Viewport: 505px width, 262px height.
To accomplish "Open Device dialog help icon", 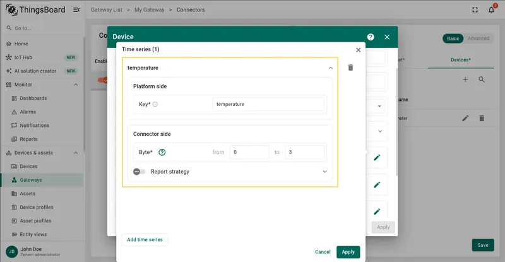I will pyautogui.click(x=371, y=37).
